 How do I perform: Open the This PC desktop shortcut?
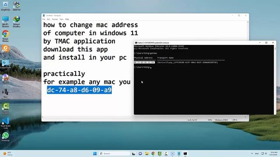pos(5,21)
